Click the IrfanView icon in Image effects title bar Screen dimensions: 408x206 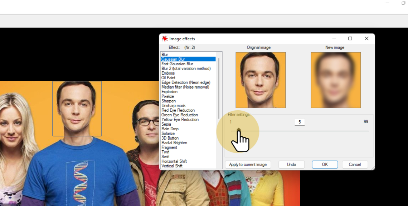165,39
